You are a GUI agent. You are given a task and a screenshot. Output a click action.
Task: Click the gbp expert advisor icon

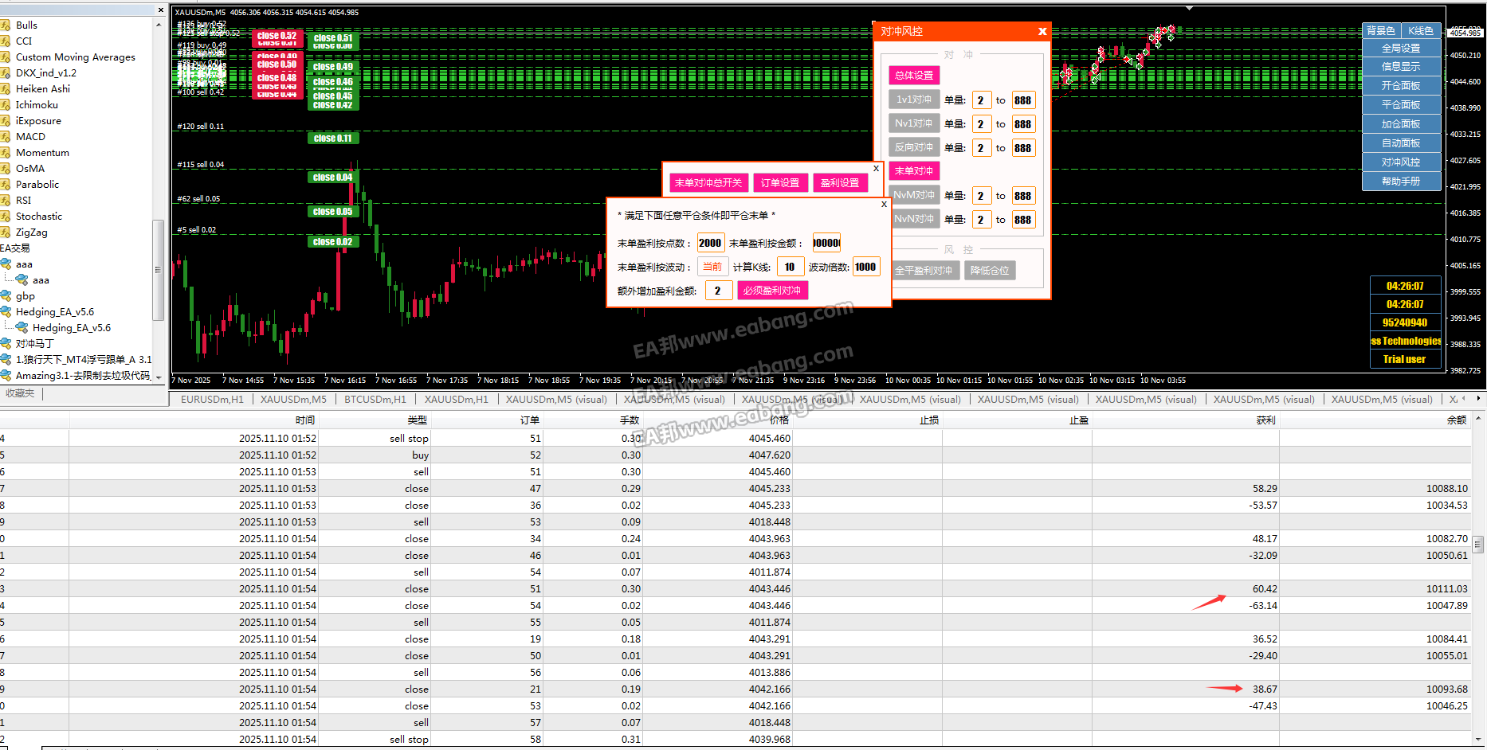tap(6, 296)
